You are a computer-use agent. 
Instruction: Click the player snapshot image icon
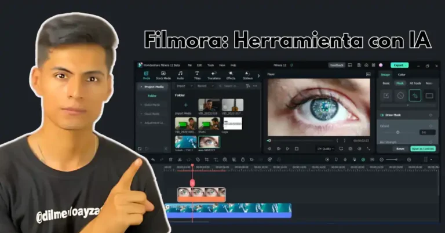pyautogui.click(x=368, y=74)
